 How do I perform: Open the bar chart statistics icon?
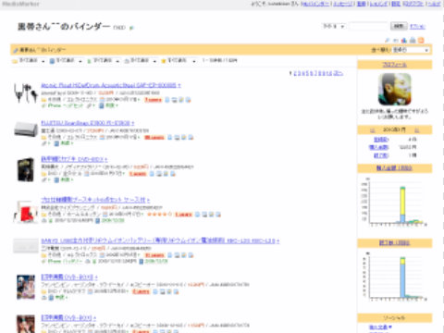404,41
